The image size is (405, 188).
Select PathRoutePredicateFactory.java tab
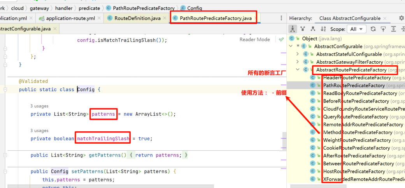click(x=216, y=18)
